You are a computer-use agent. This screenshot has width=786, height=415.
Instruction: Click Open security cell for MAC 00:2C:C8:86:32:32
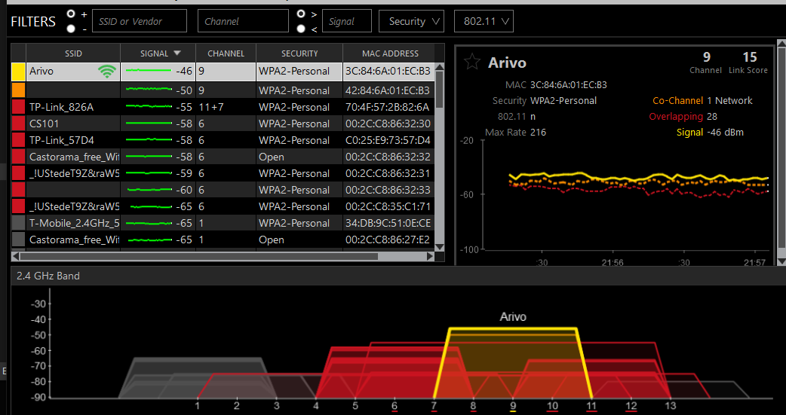[x=299, y=157]
